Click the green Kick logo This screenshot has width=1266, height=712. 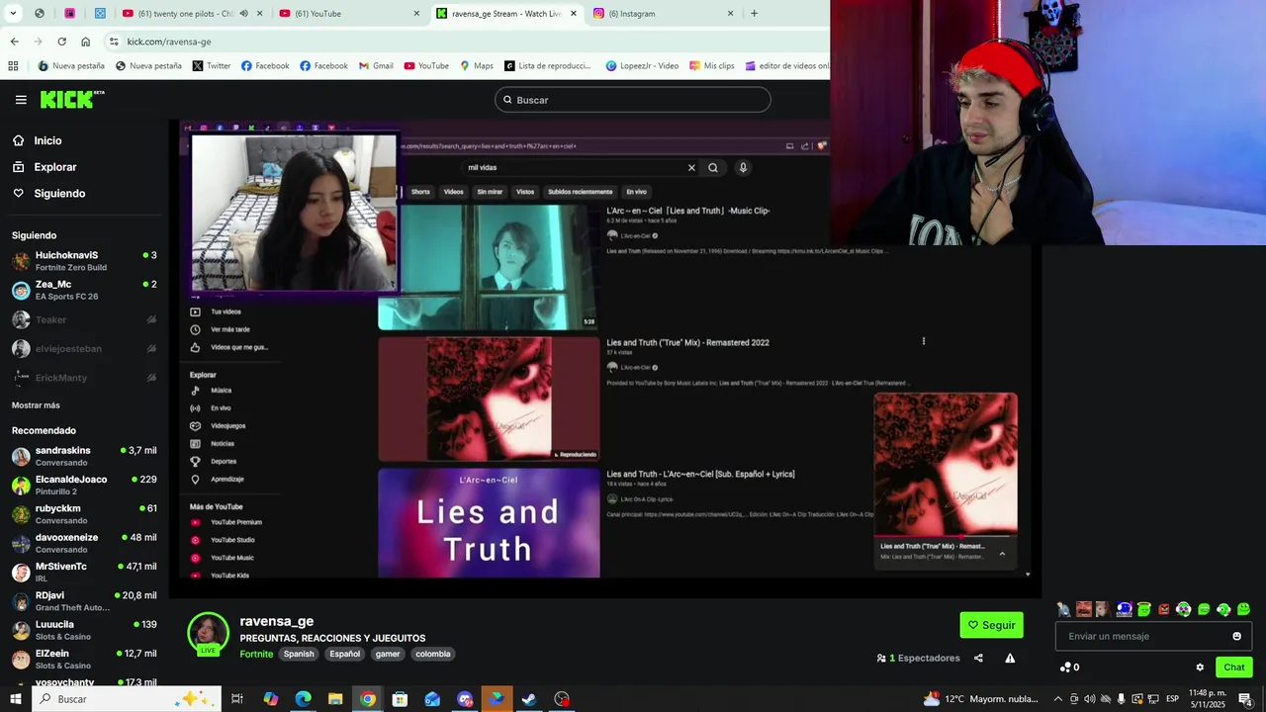point(72,99)
